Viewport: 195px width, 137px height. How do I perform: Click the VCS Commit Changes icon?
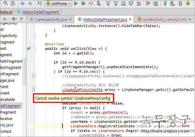coord(116,3)
